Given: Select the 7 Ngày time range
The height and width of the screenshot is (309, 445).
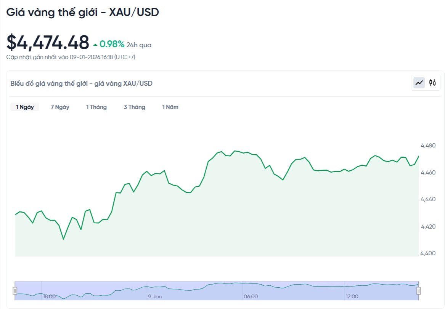Looking at the screenshot, I should click(x=60, y=107).
